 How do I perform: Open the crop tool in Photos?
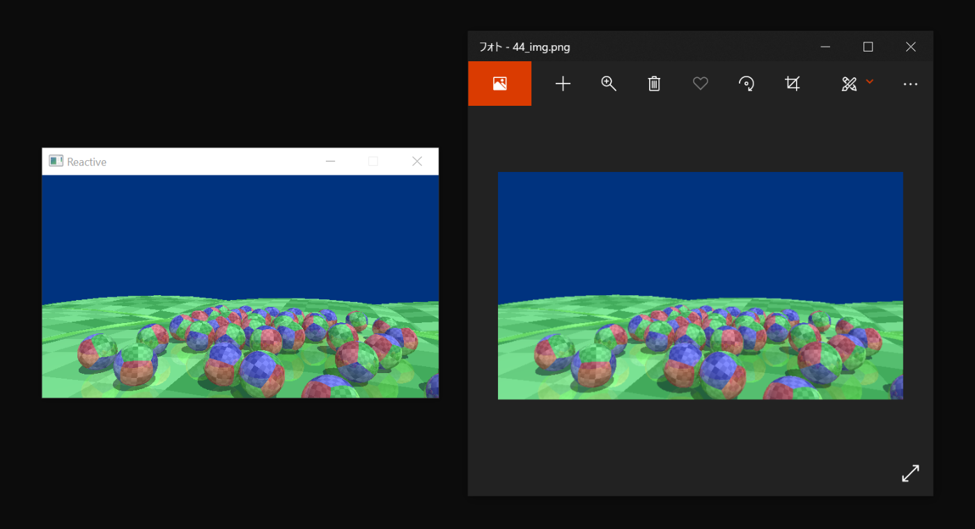click(792, 84)
